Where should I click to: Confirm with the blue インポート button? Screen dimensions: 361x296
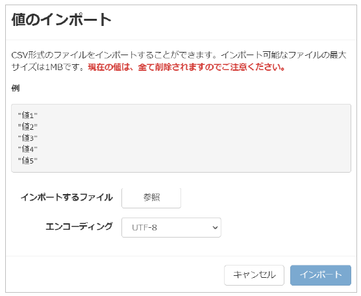click(321, 275)
